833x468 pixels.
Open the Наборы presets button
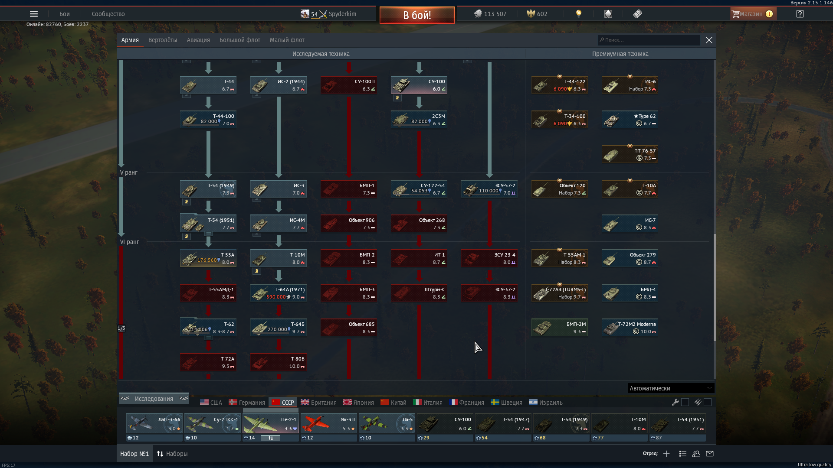pos(172,454)
